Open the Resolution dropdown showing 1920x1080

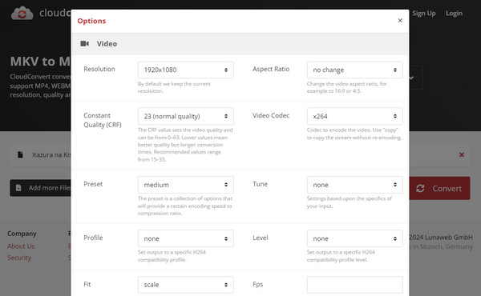[x=186, y=70]
